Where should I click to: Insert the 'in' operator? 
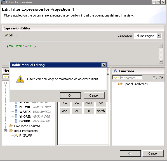[x=89, y=111]
